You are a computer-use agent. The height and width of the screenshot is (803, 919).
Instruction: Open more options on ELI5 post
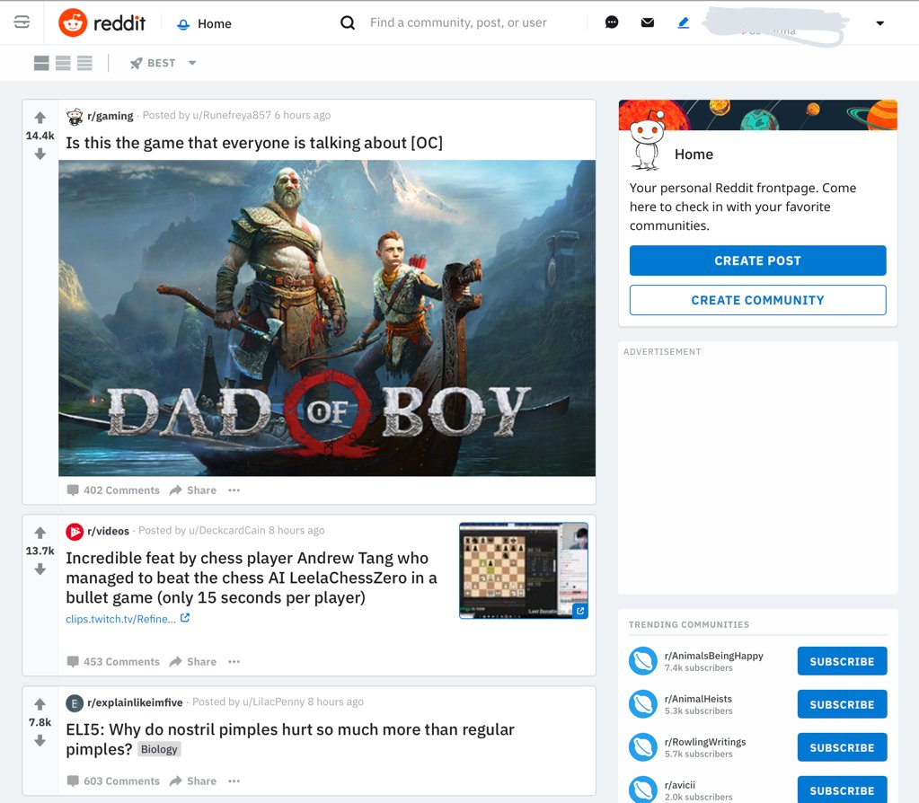pyautogui.click(x=234, y=781)
